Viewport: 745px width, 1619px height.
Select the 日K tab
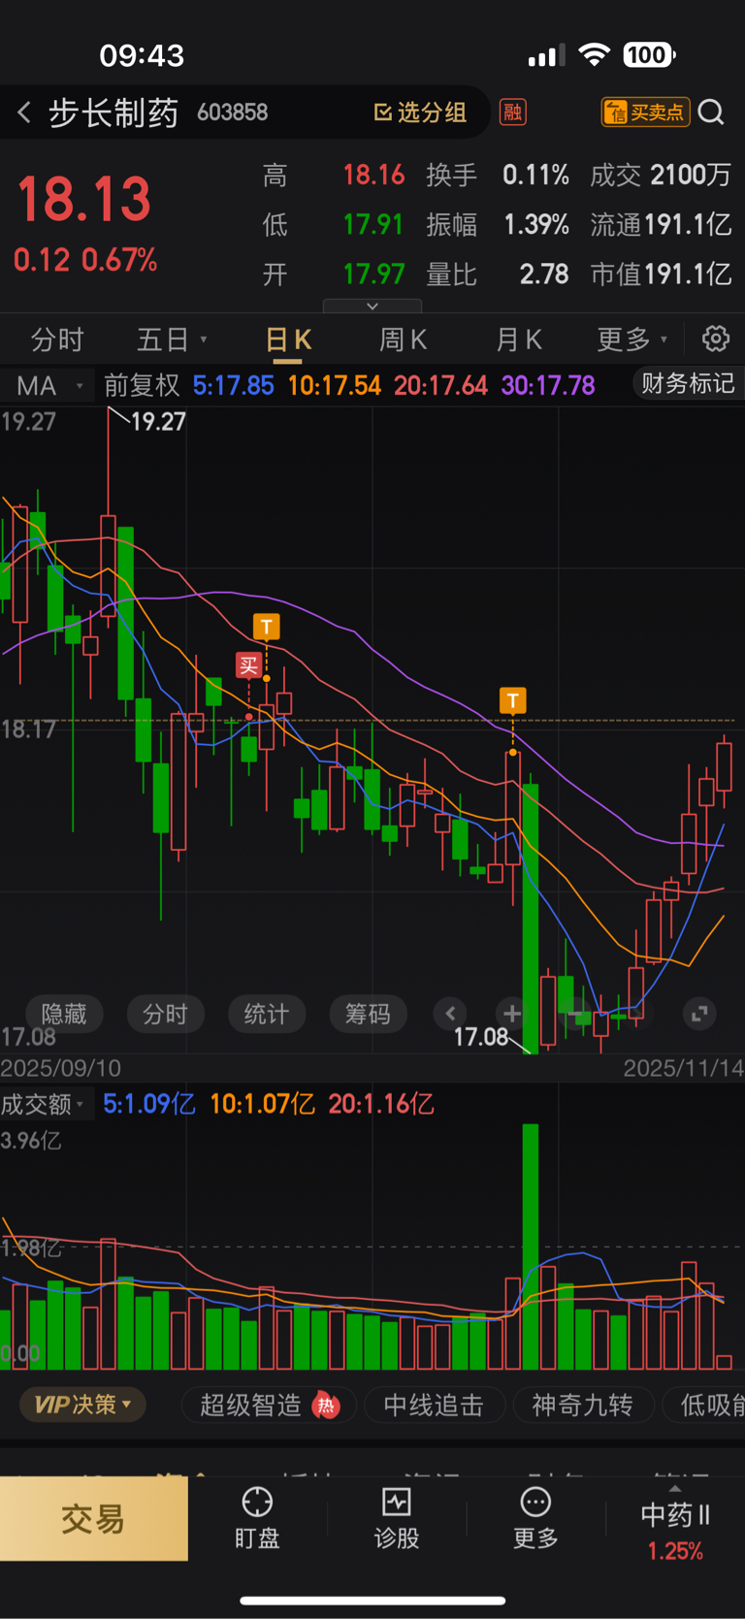(x=288, y=340)
